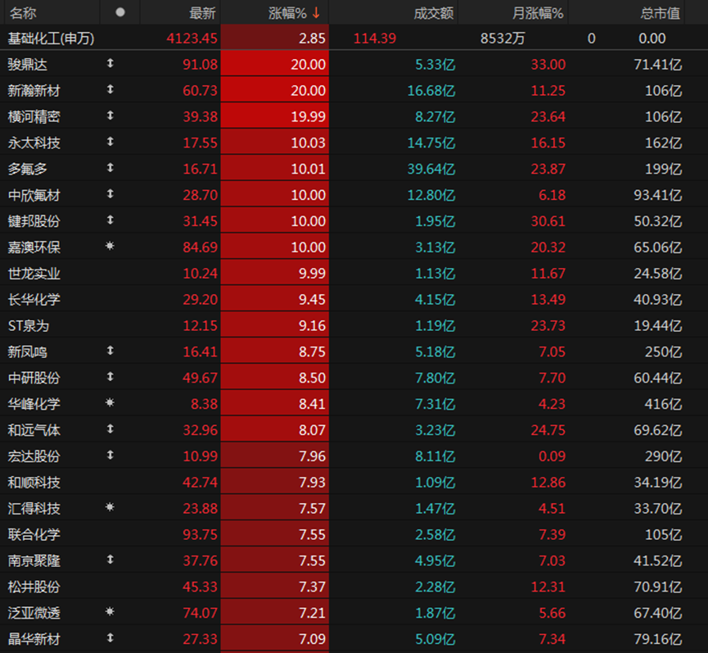Click index latest value 4123.45
The width and height of the screenshot is (708, 653).
tap(192, 39)
